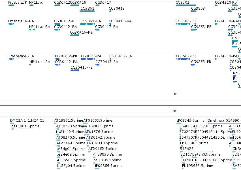Open transcript CG9863-RB label

(x=201, y=27)
